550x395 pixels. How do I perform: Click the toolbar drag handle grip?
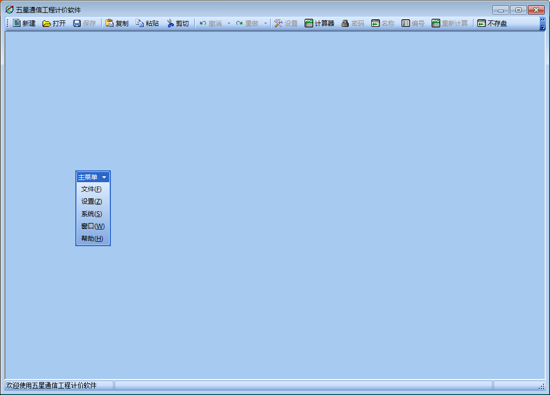click(8, 24)
